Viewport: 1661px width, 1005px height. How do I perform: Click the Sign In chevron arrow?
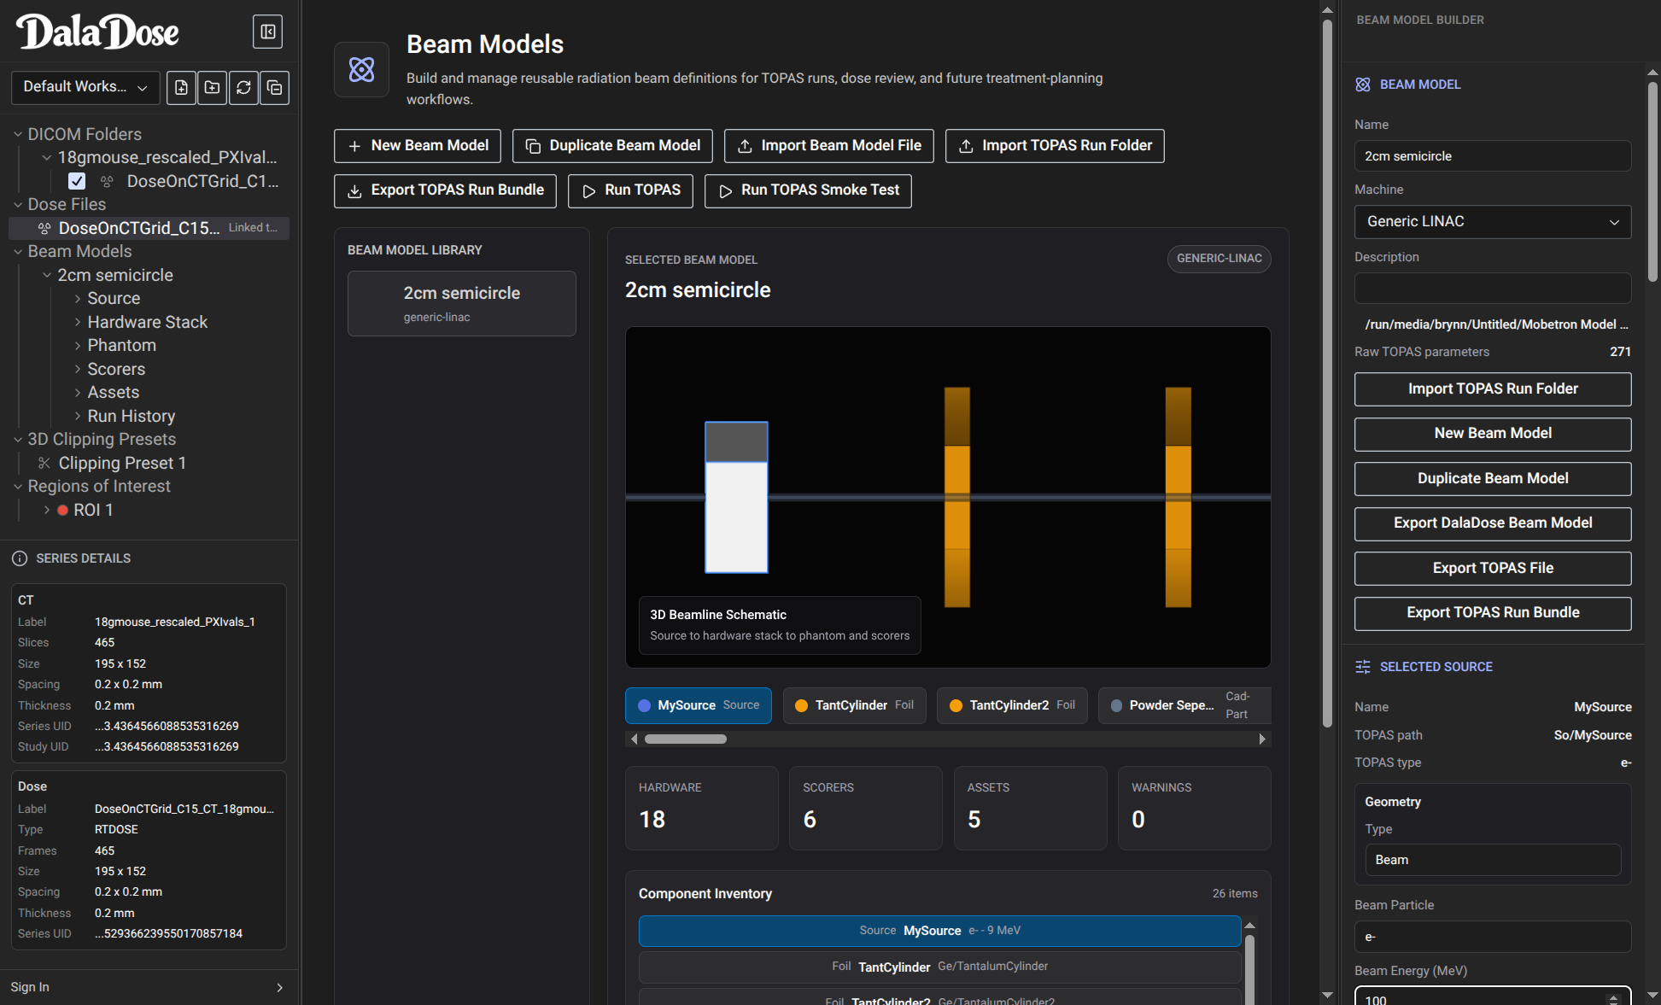279,988
